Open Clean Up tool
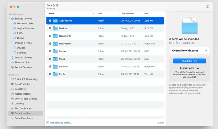The image size is (218, 129). (19, 104)
